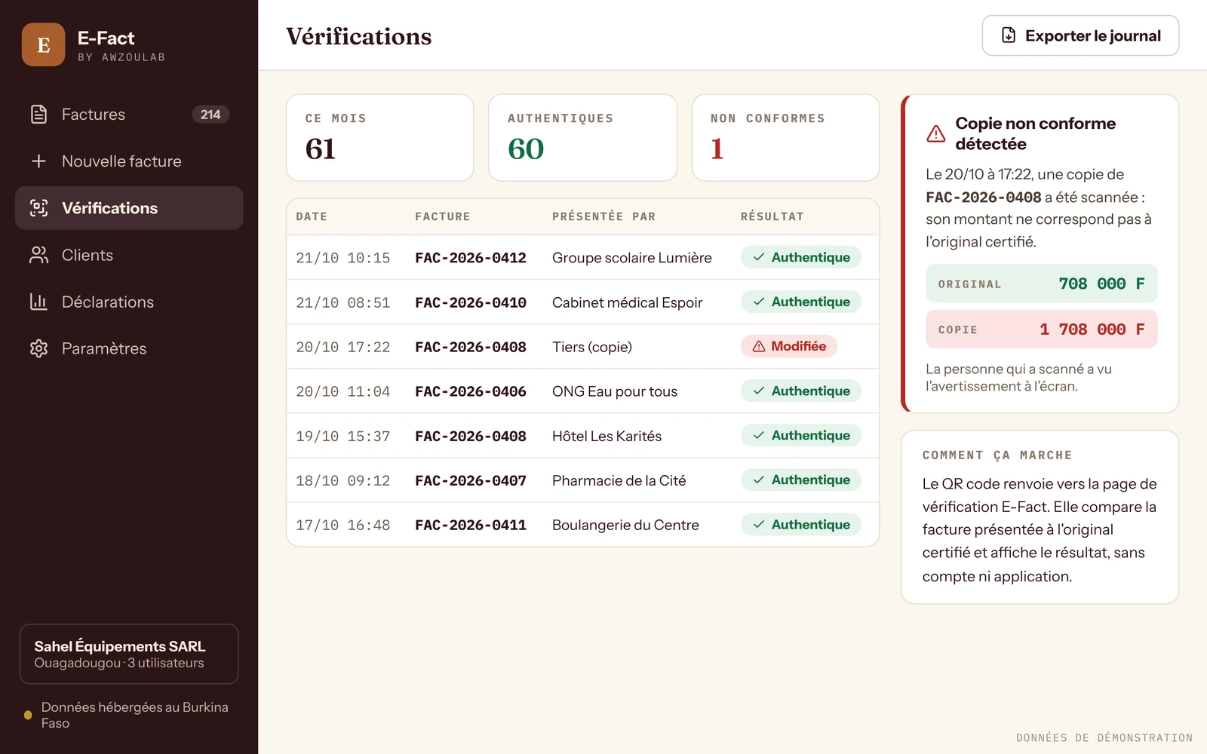The height and width of the screenshot is (754, 1207).
Task: Click the Factures document icon
Action: click(38, 115)
